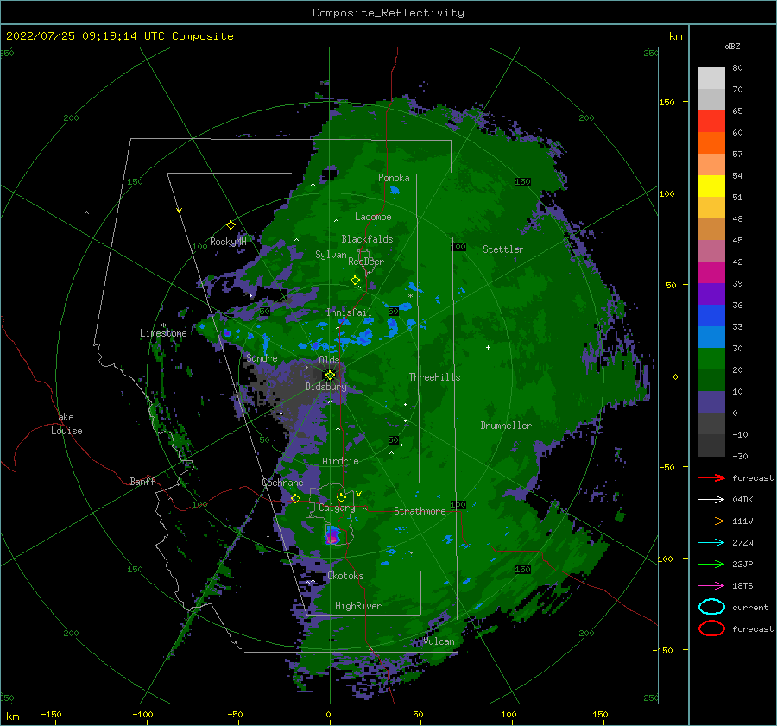
Task: Click the light gray 70–80 dBZ swatch
Action: pyautogui.click(x=711, y=79)
